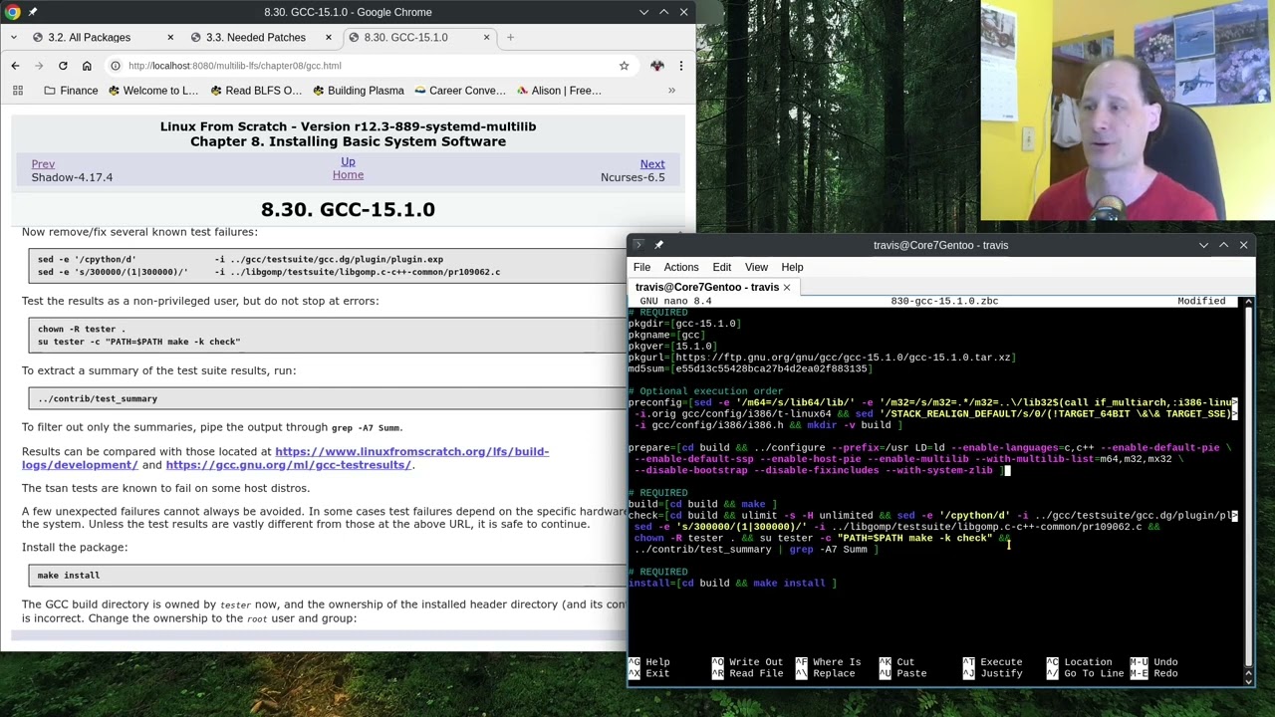Maximize the terminal window
Viewport: 1275px width, 717px height.
pos(1223,245)
